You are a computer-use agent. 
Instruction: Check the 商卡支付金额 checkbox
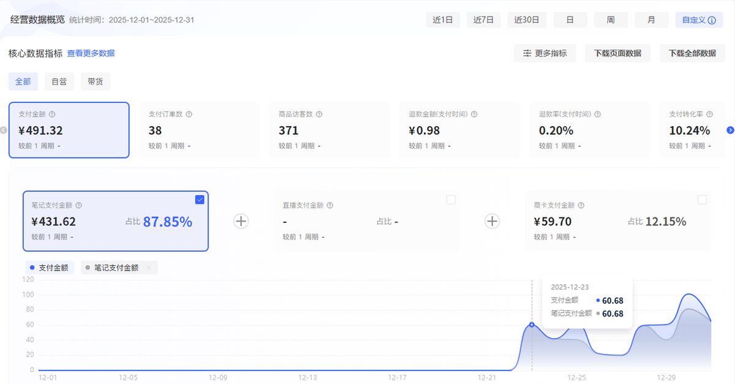(x=702, y=200)
